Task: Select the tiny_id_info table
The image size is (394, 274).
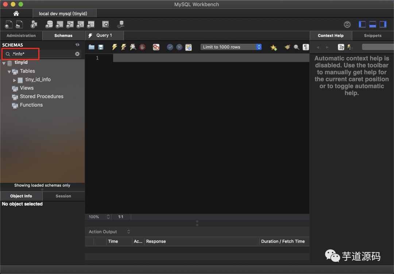Action: [38, 80]
